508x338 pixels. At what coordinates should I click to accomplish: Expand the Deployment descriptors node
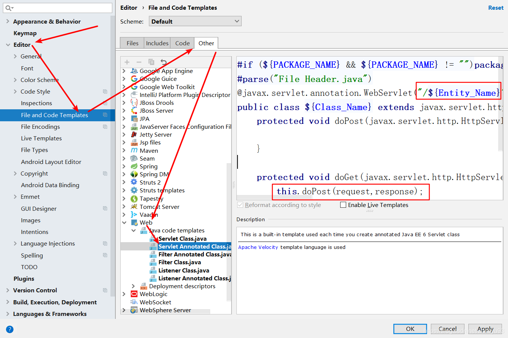[133, 286]
